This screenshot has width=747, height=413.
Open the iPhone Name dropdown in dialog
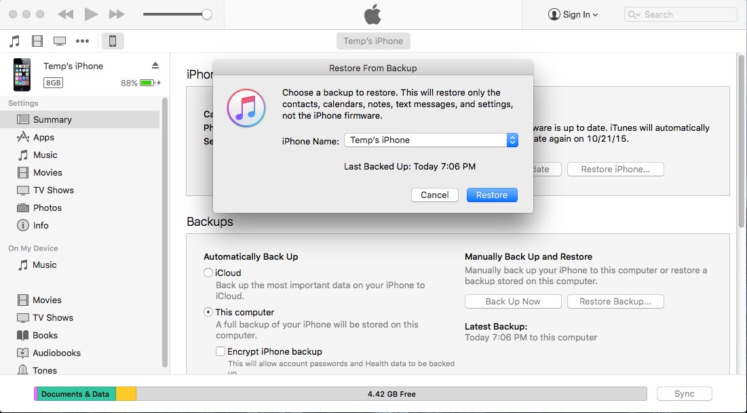pos(431,140)
